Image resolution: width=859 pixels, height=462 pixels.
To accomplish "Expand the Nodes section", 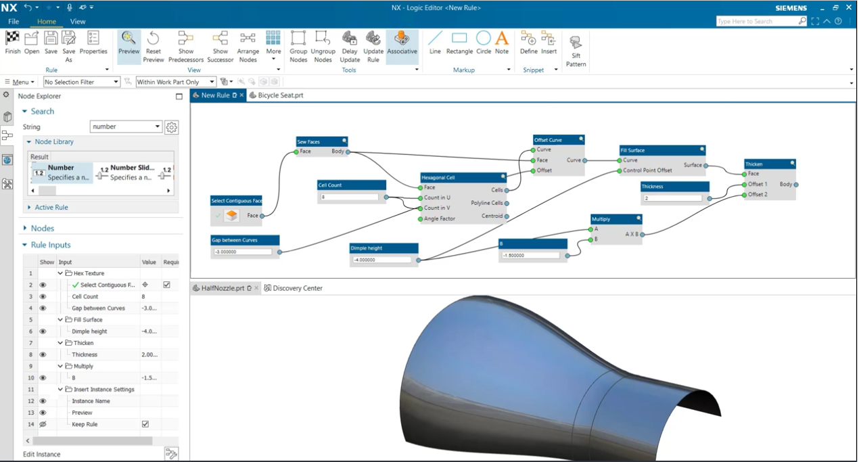I will (x=25, y=229).
